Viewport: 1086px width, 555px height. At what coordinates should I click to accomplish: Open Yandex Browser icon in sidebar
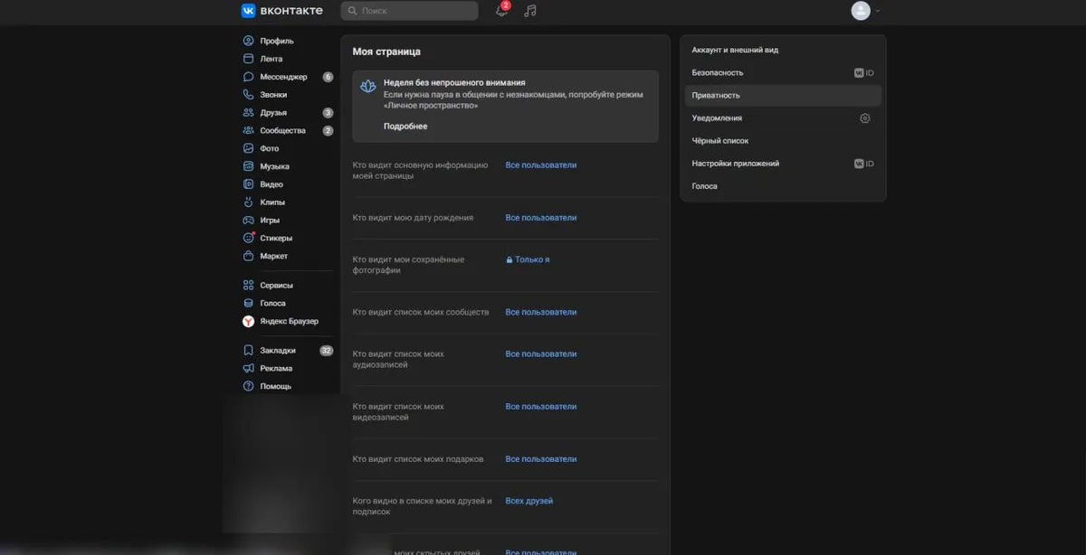click(248, 322)
